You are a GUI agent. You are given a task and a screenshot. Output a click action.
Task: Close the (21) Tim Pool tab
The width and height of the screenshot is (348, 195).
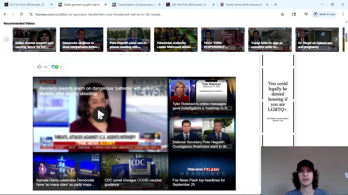point(52,5)
